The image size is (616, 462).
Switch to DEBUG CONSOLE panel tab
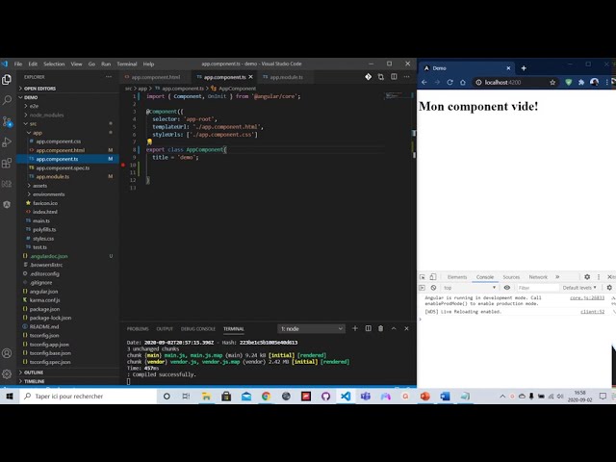coord(198,329)
